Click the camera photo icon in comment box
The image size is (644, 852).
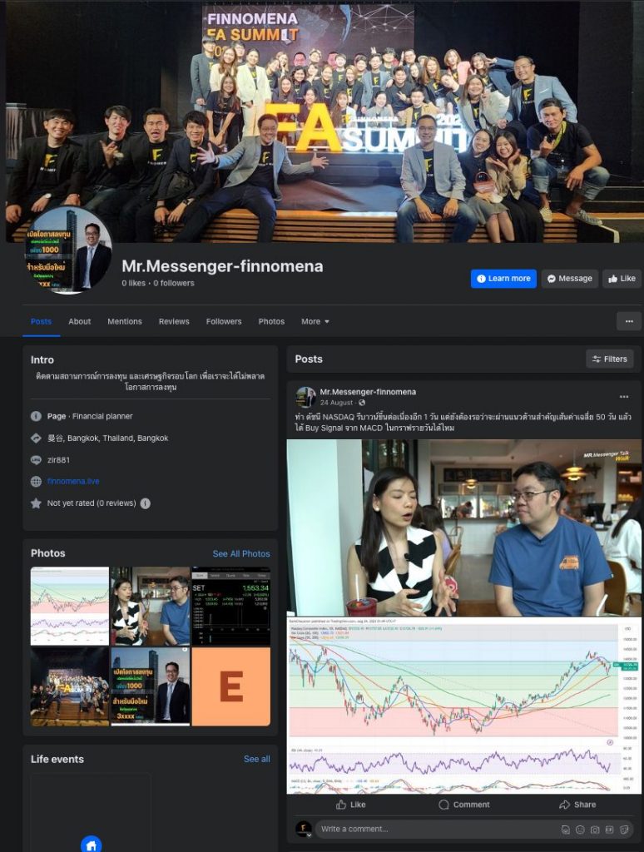tap(595, 830)
